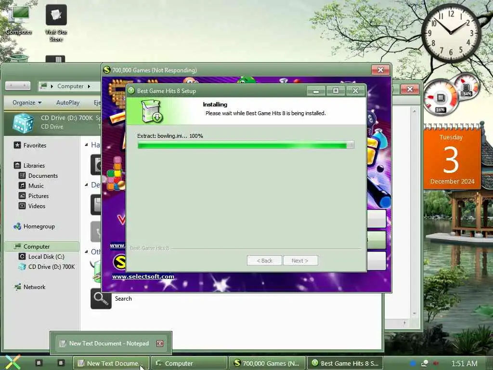Image resolution: width=493 pixels, height=370 pixels.
Task: Select the Documents library icon
Action: pyautogui.click(x=22, y=175)
